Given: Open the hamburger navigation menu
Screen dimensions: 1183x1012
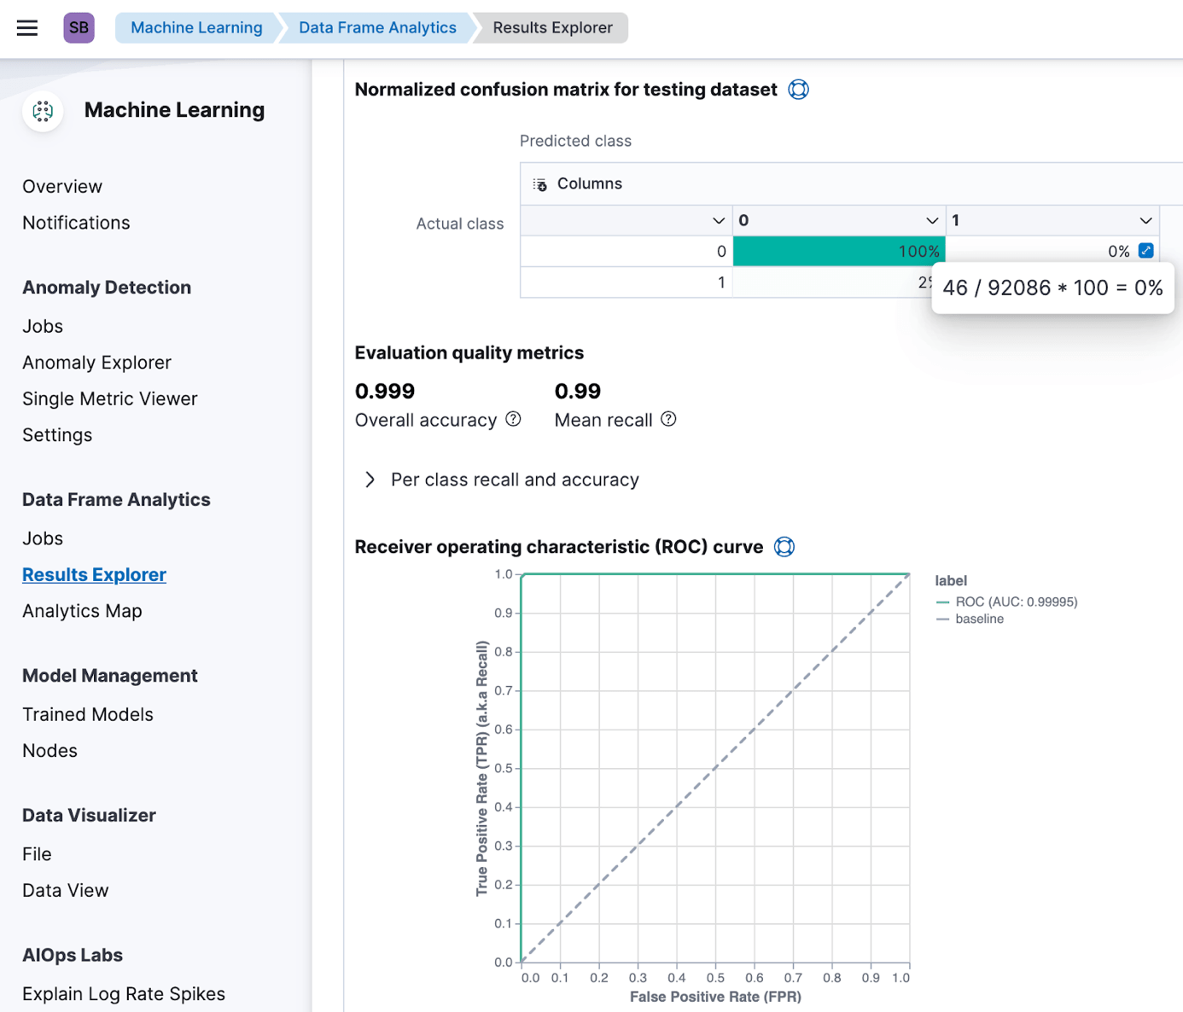Looking at the screenshot, I should click(27, 28).
